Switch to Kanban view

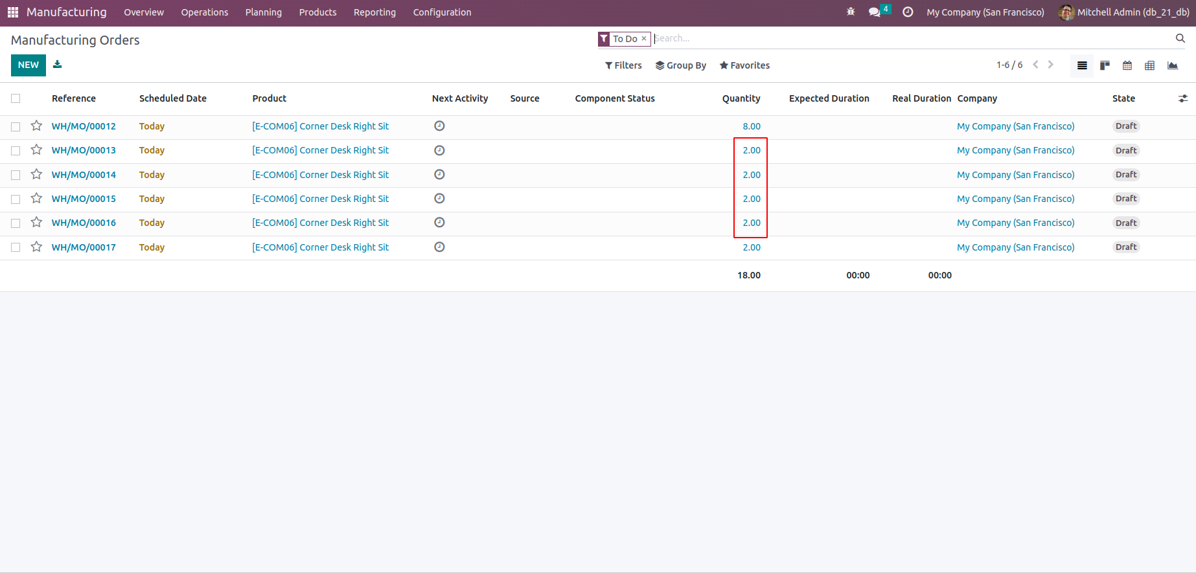(x=1105, y=65)
